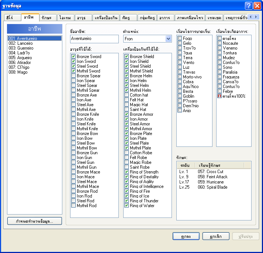Check the Saint Robe armor

(127, 167)
